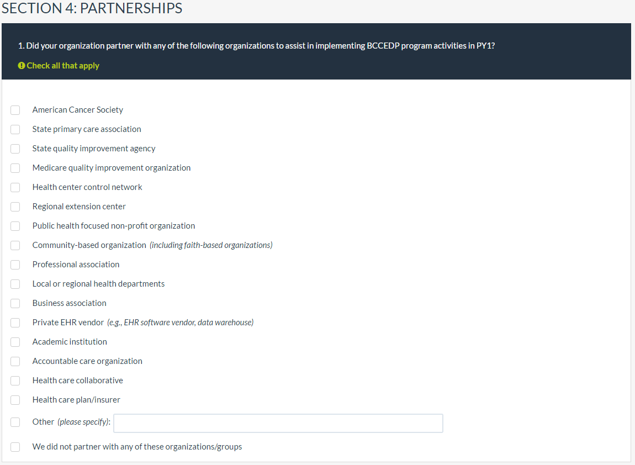Click the green 'Check all that apply' info icon

tap(22, 66)
